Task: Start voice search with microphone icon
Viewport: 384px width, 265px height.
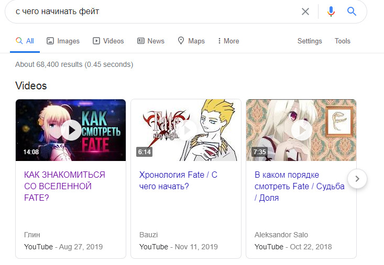Action: 331,11
